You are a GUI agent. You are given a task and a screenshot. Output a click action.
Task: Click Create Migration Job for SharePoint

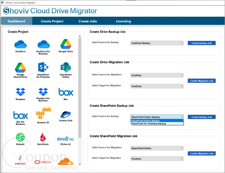[202, 153]
